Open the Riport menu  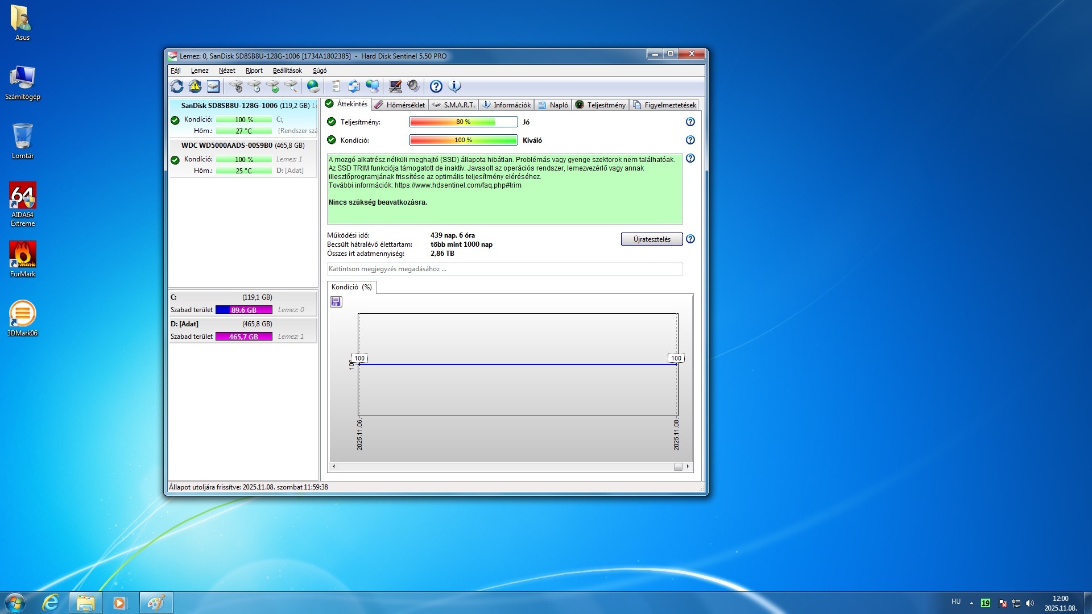(x=254, y=70)
